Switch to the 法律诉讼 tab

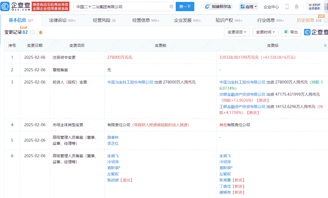pyautogui.click(x=58, y=20)
